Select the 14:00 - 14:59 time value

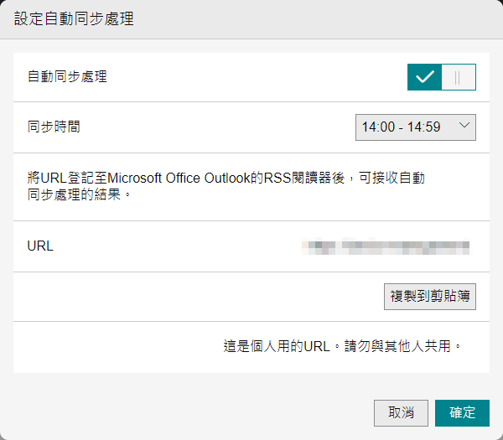point(401,127)
